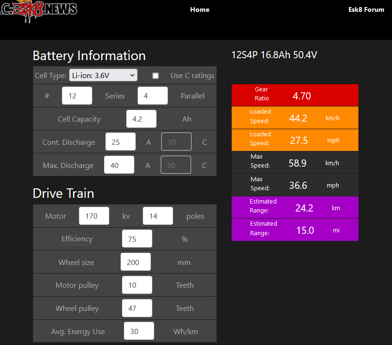Click the Wh/km unit label
Viewport: 392px width, 345px height.
pos(185,331)
